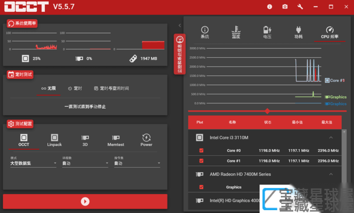Open the red monitoring side tab
This screenshot has height=213, width=354.
click(x=180, y=54)
